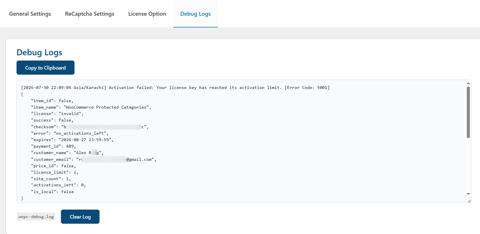Viewport: 480px width, 234px height.
Task: Click the "customer_email" line in log
Action: pyautogui.click(x=94, y=159)
